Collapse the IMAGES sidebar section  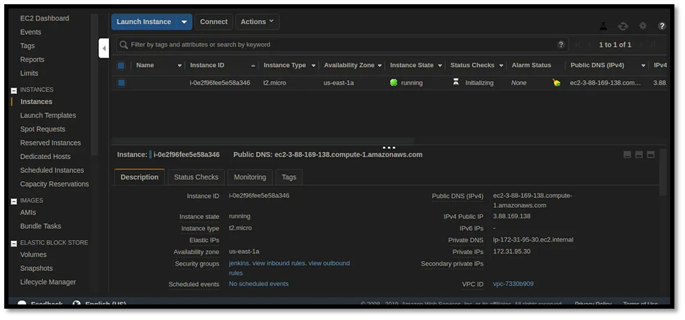pyautogui.click(x=13, y=201)
